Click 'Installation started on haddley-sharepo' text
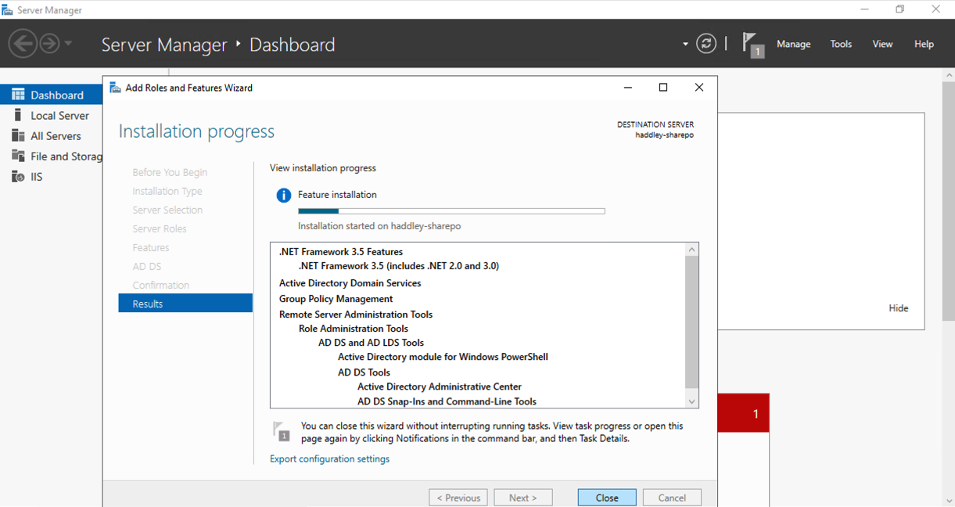The image size is (955, 507). (379, 226)
